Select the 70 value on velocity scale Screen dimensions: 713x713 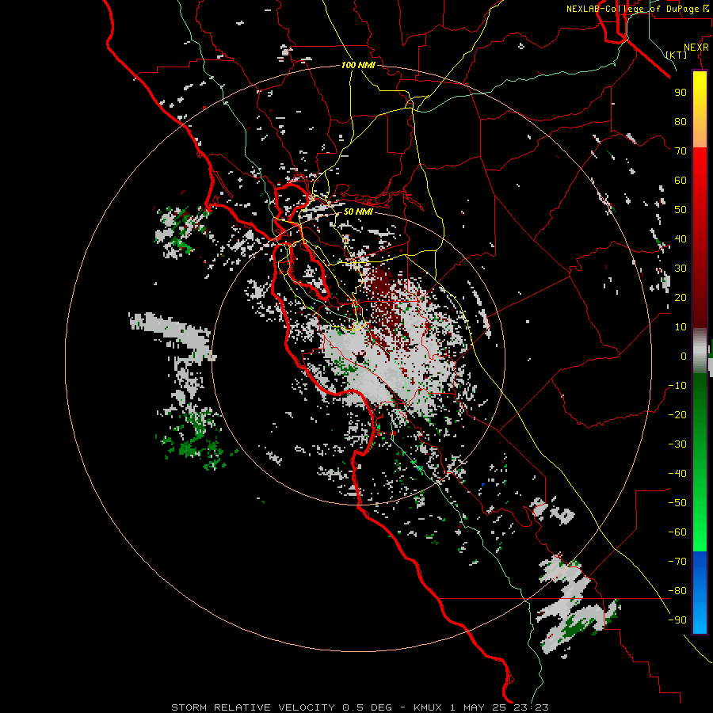(681, 151)
